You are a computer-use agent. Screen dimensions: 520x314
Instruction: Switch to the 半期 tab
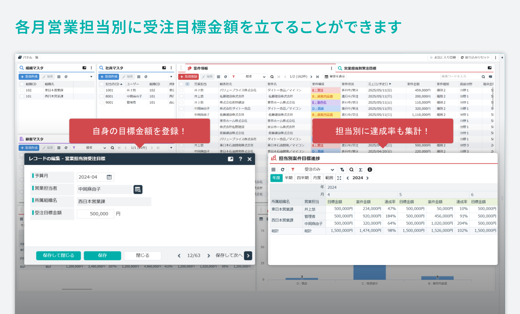tap(289, 178)
